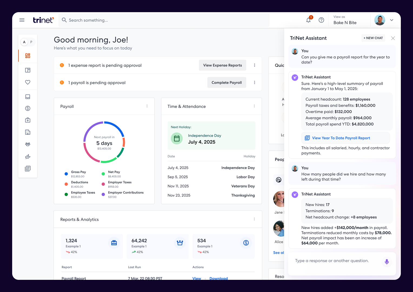Open Time & Attendance card options menu
Viewport: 413px width, 292px height.
click(x=254, y=106)
